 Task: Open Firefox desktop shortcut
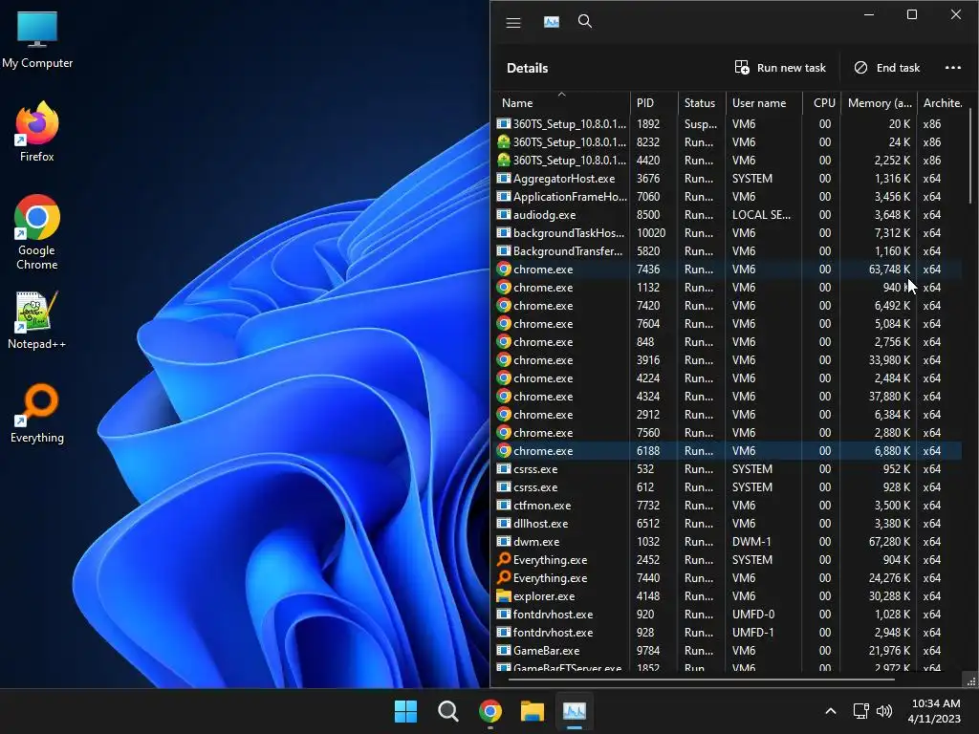click(37, 132)
